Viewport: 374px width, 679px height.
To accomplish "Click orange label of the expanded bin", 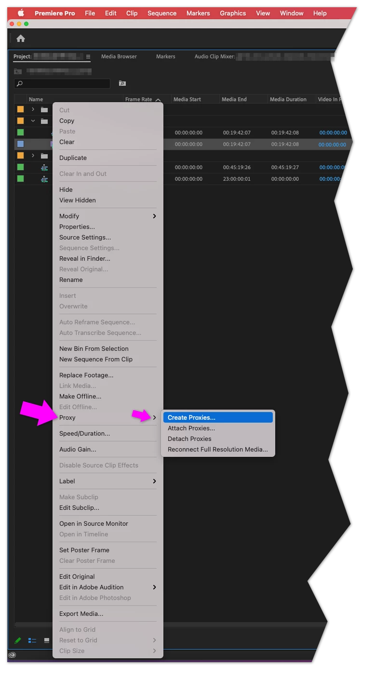I will (20, 120).
